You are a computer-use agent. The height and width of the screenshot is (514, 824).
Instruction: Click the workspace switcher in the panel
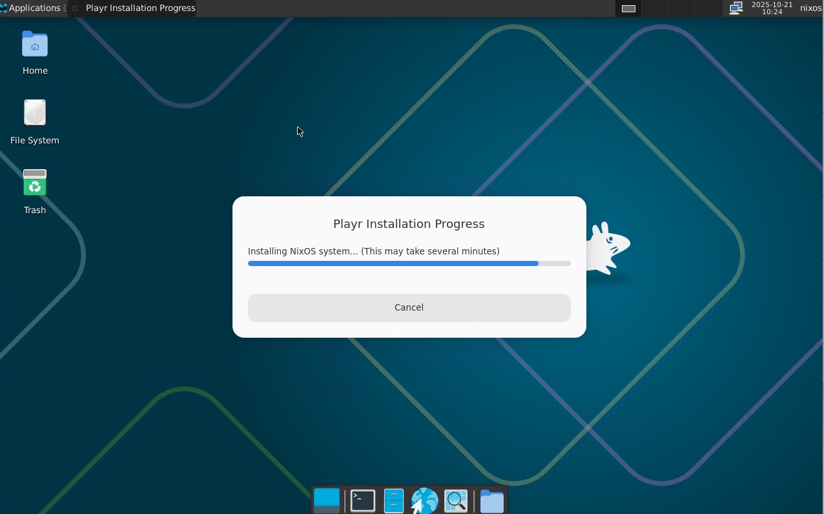pyautogui.click(x=627, y=8)
